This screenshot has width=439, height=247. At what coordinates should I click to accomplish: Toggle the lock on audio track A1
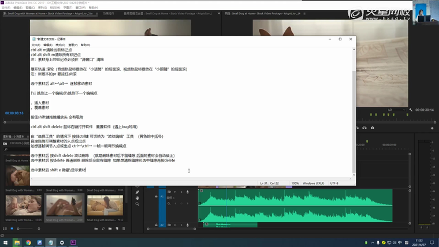[x=157, y=197]
